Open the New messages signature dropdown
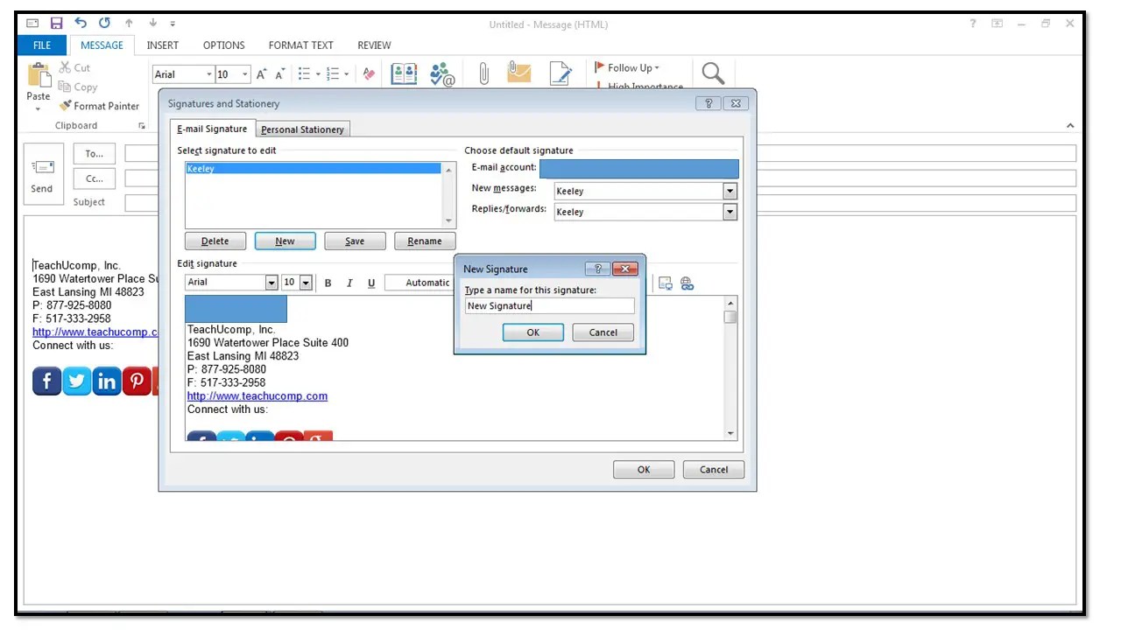Image resolution: width=1121 pixels, height=630 pixels. coord(729,191)
